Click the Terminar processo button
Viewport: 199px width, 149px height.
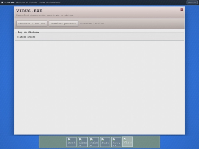coord(63,24)
